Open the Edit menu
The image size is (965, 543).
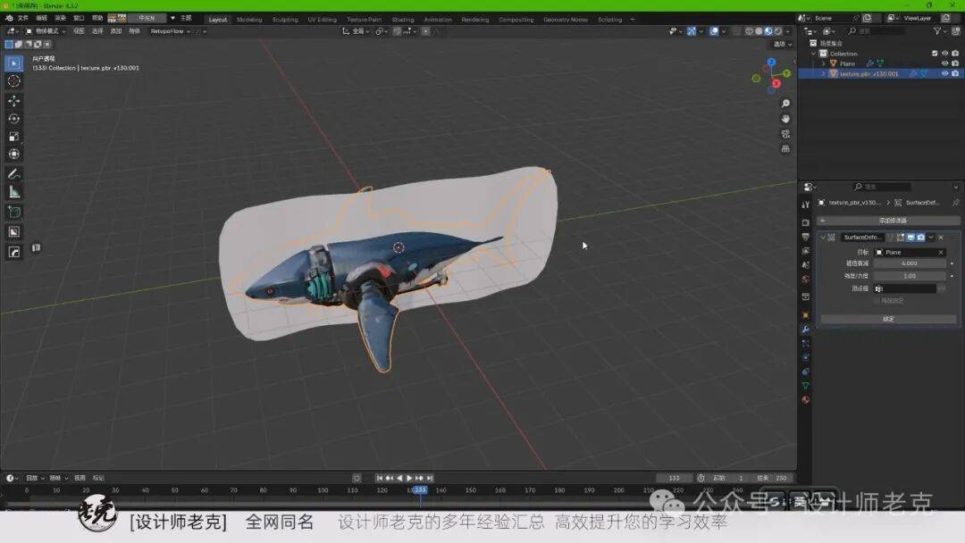pyautogui.click(x=41, y=18)
